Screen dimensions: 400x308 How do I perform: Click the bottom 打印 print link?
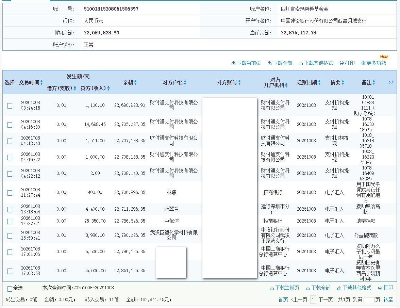(x=385, y=288)
